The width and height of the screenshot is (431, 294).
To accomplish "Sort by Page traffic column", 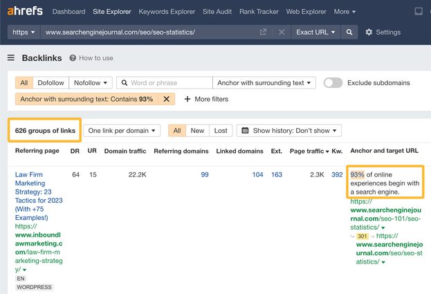I will pyautogui.click(x=309, y=151).
